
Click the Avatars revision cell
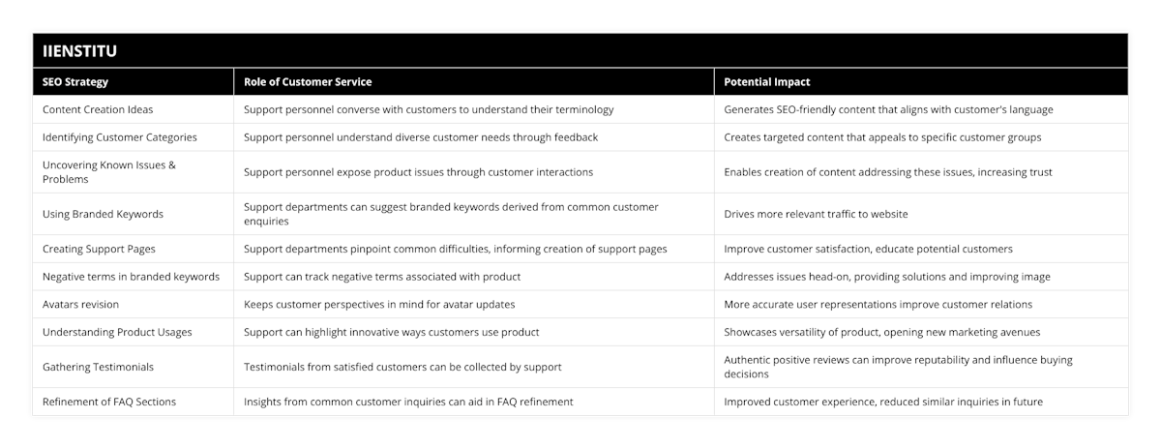point(81,304)
